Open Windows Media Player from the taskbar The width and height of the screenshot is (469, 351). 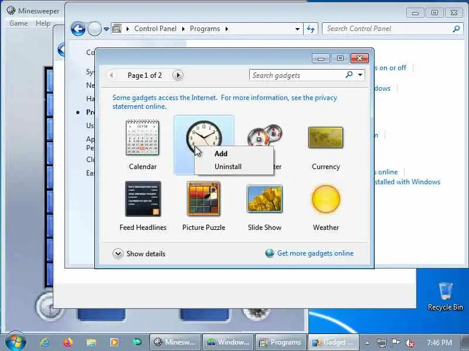(x=114, y=342)
